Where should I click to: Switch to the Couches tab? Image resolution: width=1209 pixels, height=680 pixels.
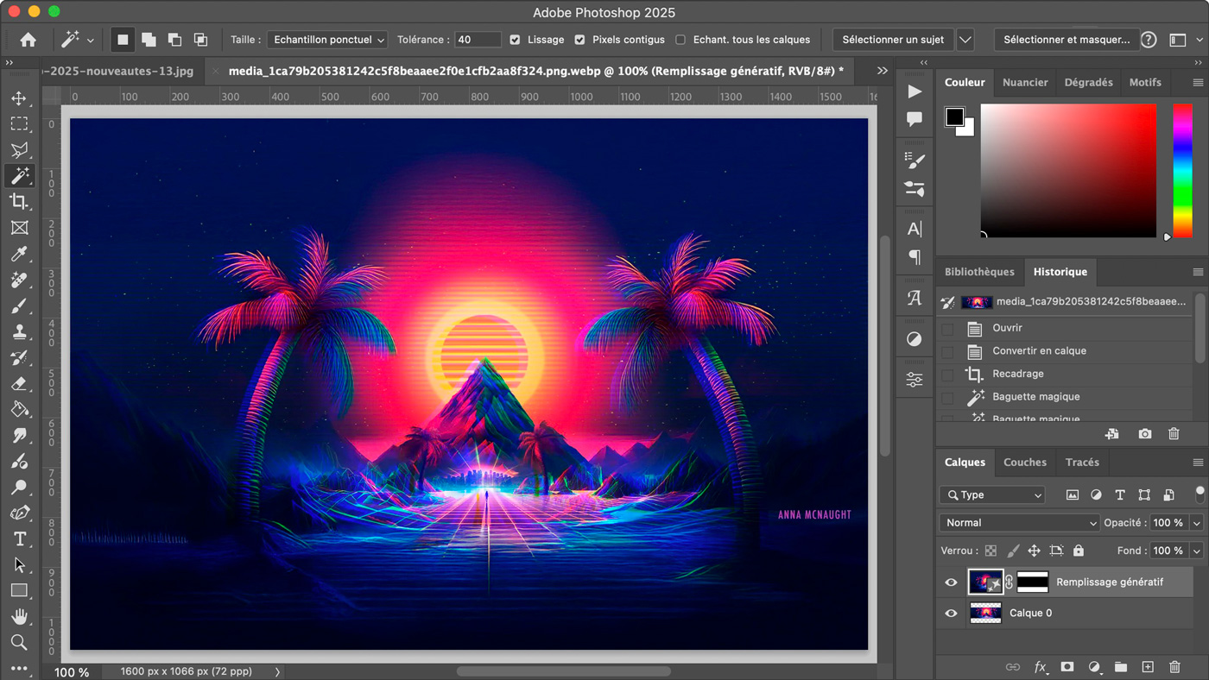[1025, 463]
